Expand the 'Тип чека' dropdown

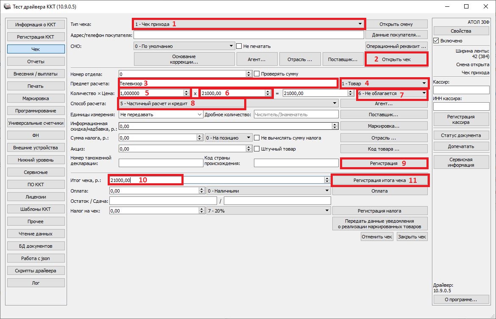[x=360, y=24]
